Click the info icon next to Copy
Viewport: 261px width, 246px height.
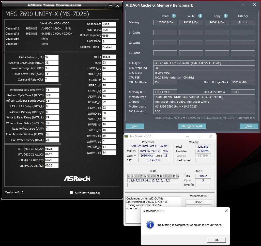click(x=226, y=16)
